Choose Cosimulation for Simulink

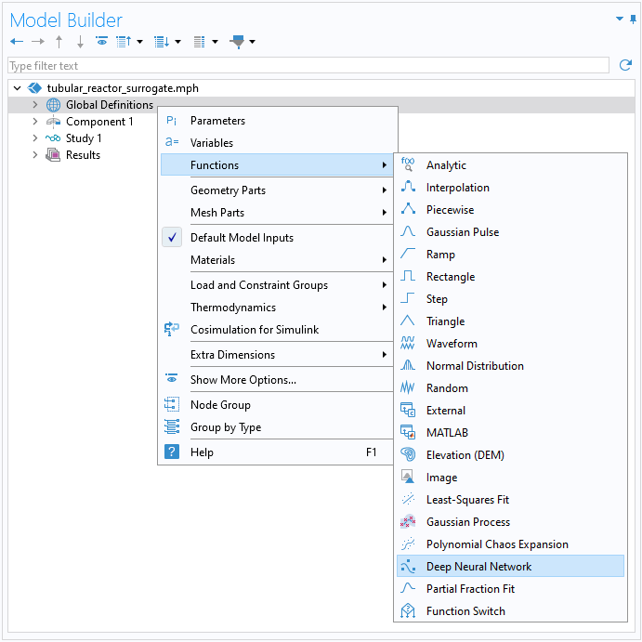point(277,330)
